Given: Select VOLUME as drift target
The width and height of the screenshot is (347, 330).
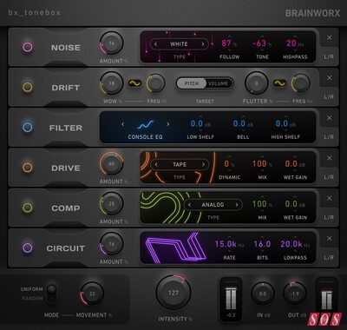Looking at the screenshot, I should point(218,83).
